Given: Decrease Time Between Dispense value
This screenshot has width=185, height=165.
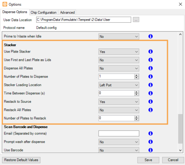Looking at the screenshot, I should coord(137,94).
